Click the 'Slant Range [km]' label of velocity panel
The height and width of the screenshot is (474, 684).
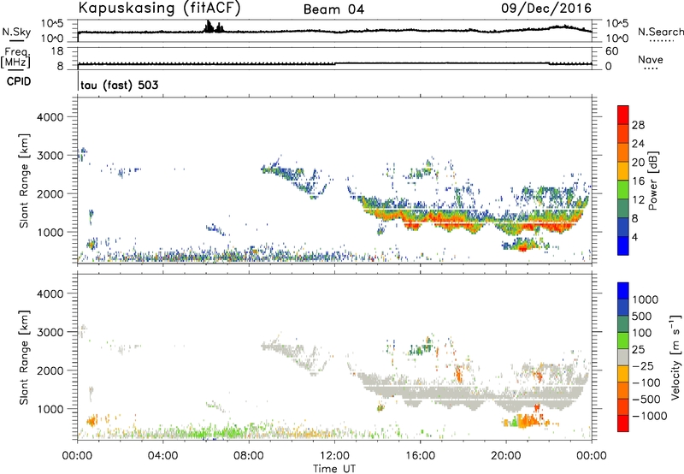click(24, 357)
